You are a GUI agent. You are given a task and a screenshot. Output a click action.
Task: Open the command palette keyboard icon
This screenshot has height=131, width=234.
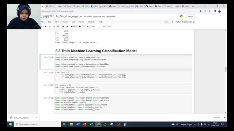pyautogui.click(x=109, y=27)
